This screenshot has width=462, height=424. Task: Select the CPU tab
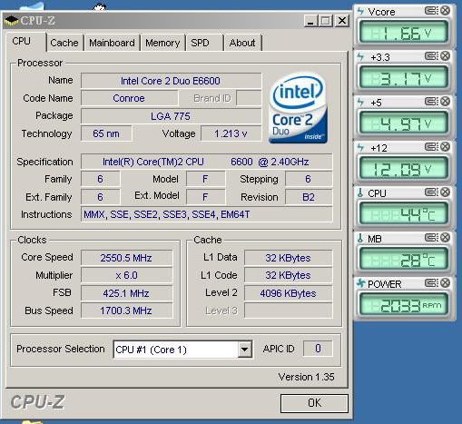22,41
